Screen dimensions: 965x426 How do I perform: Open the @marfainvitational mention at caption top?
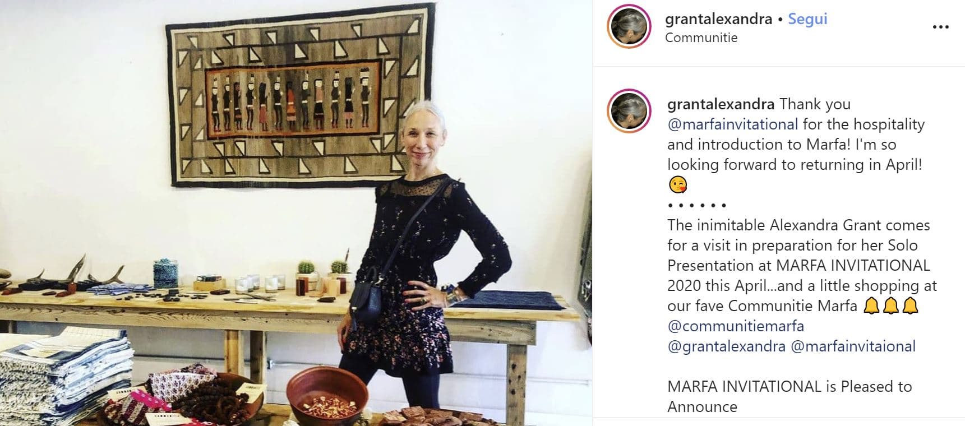pos(733,124)
